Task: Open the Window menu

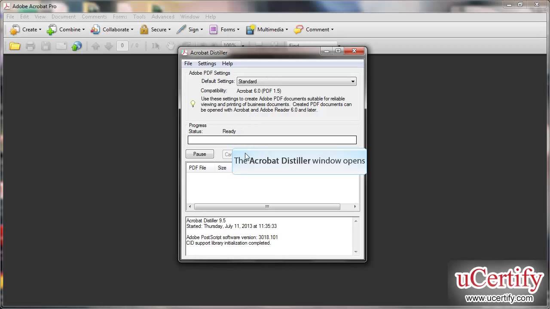Action: tap(189, 17)
